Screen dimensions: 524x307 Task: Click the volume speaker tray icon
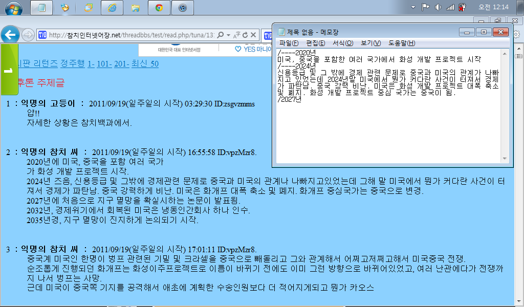[x=438, y=7]
